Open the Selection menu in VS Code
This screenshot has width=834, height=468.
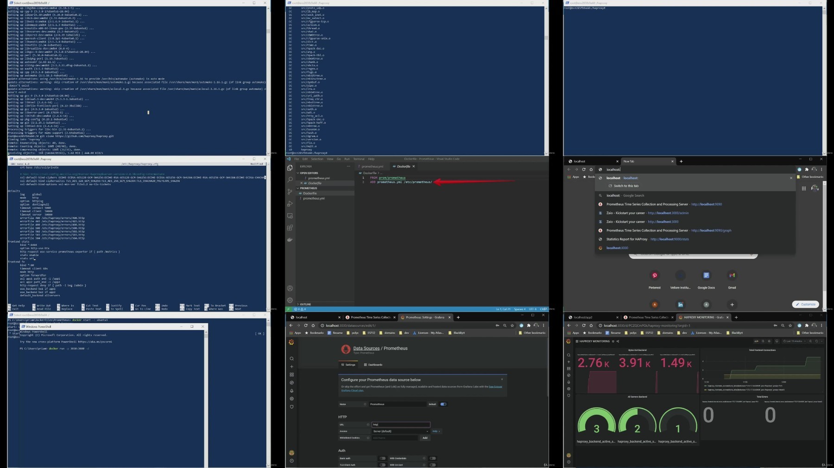click(x=317, y=159)
